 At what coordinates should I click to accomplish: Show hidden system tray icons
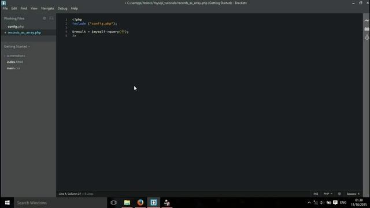tap(309, 203)
